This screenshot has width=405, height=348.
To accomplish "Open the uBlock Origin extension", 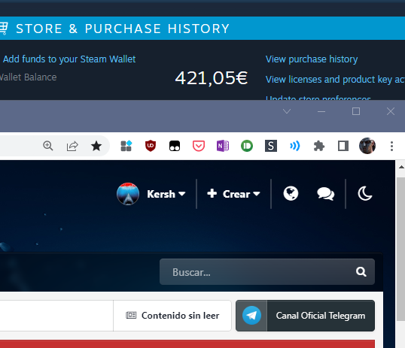I will tap(151, 146).
